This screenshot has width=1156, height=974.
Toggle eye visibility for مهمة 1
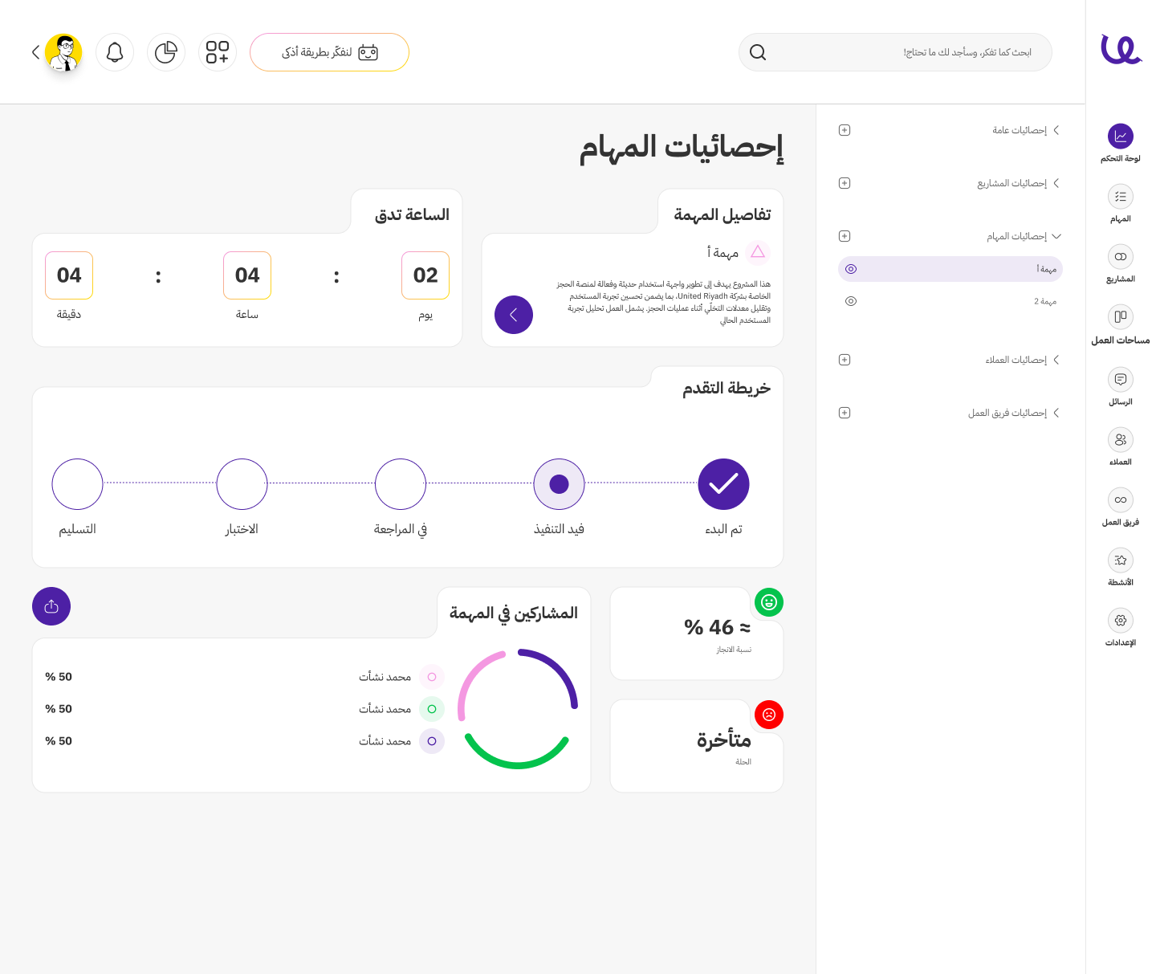click(x=851, y=269)
